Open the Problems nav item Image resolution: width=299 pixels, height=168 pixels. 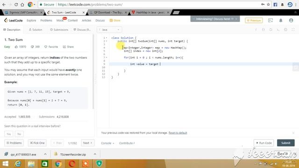click(x=46, y=21)
